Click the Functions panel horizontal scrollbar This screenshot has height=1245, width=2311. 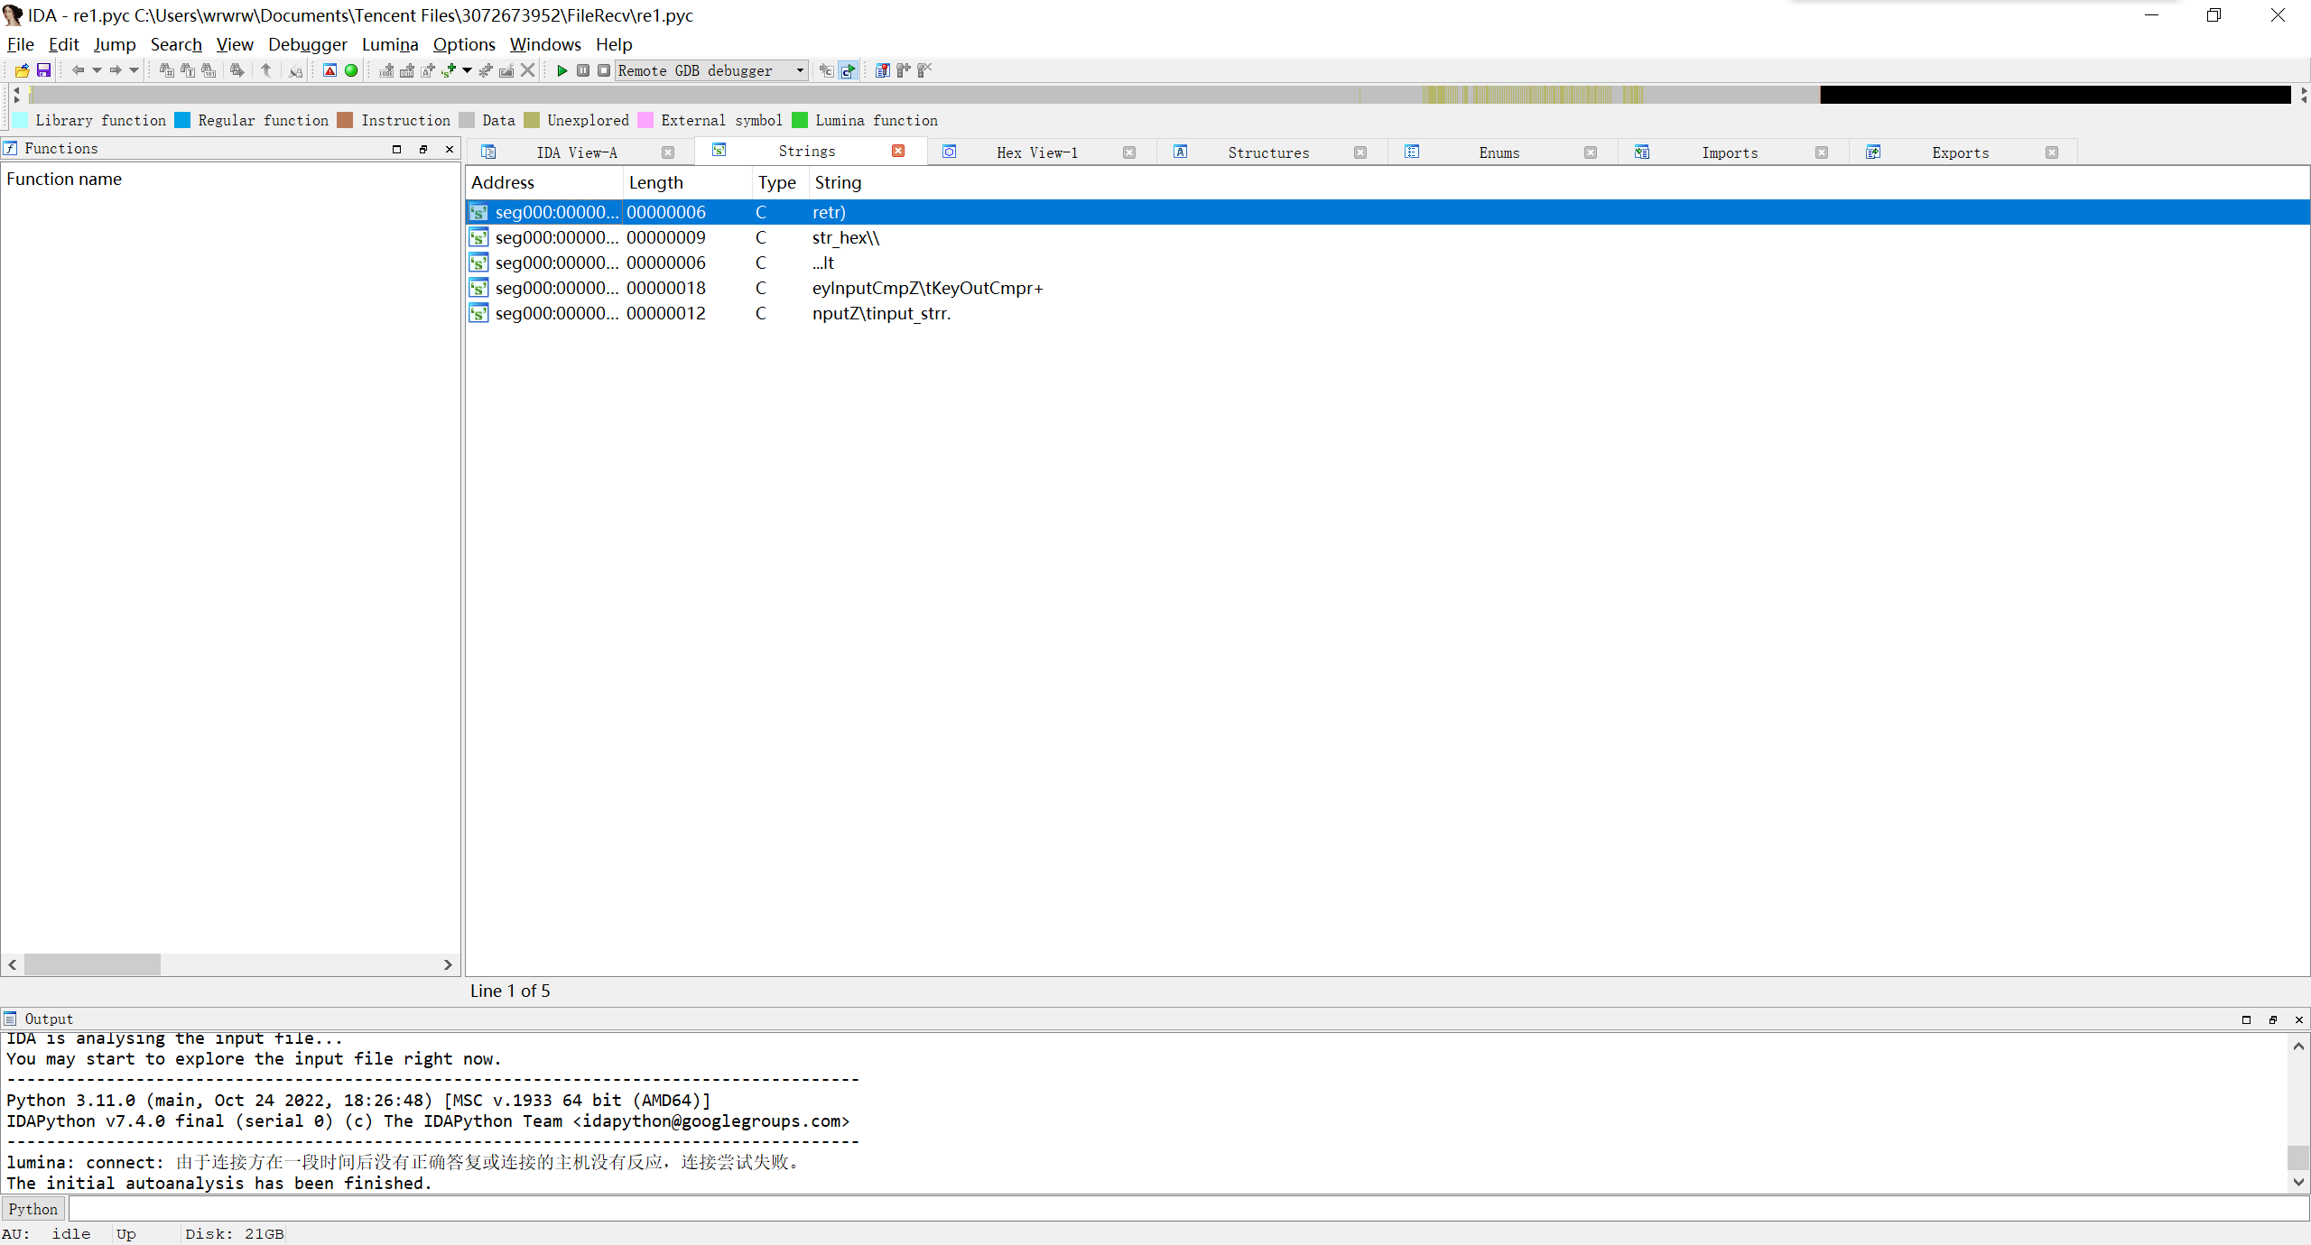[x=92, y=964]
